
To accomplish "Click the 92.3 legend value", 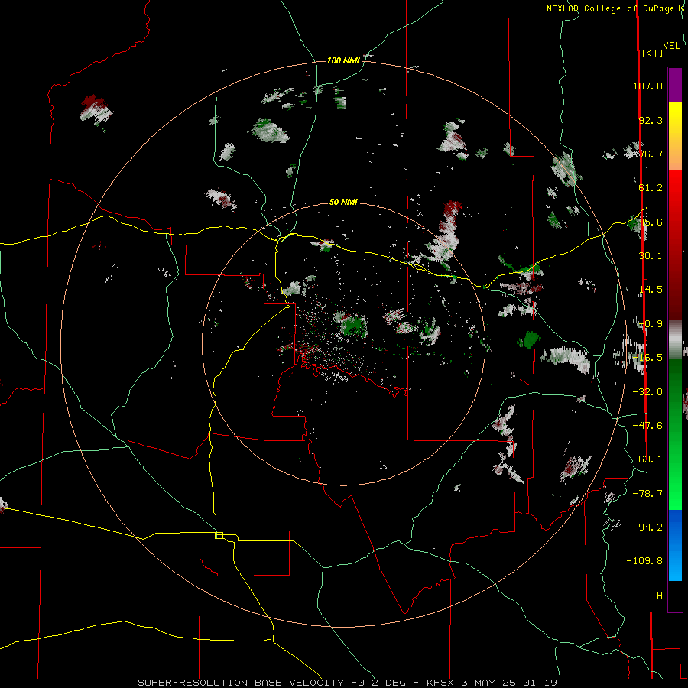I will point(651,120).
